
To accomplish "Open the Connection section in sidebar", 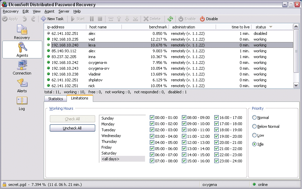I will pos(22,68).
